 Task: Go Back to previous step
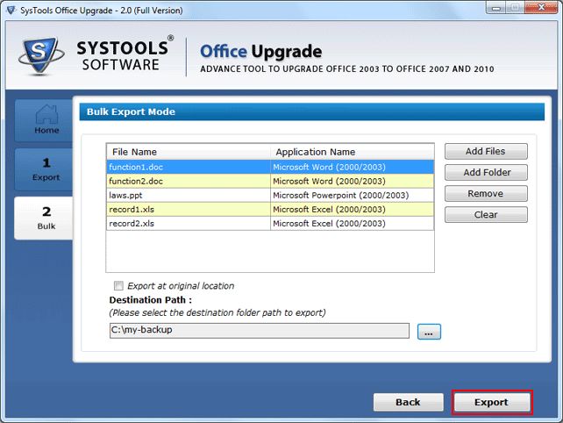[409, 402]
